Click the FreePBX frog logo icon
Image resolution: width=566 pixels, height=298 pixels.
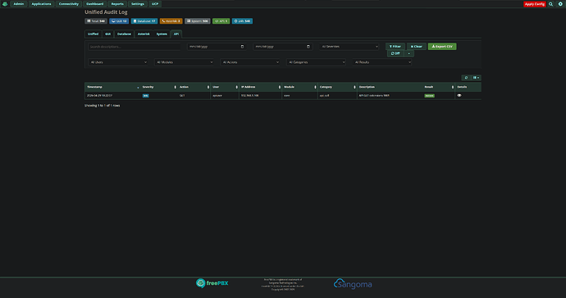(5, 4)
